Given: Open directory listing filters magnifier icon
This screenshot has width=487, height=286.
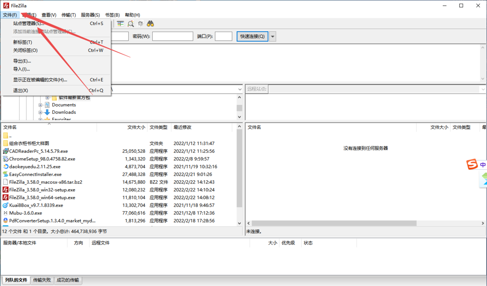Looking at the screenshot, I should click(x=130, y=23).
